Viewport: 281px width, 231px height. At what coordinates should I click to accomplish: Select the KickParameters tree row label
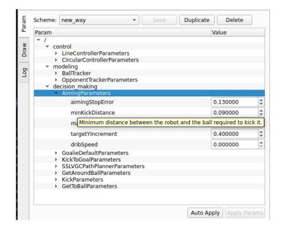point(82,180)
